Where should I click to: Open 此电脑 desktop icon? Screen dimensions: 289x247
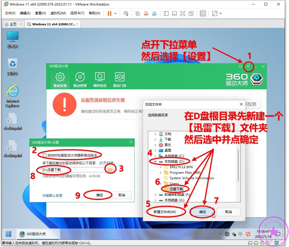(x=12, y=40)
